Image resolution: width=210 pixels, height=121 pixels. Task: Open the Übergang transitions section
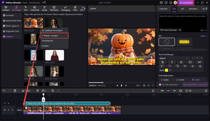tap(66, 8)
